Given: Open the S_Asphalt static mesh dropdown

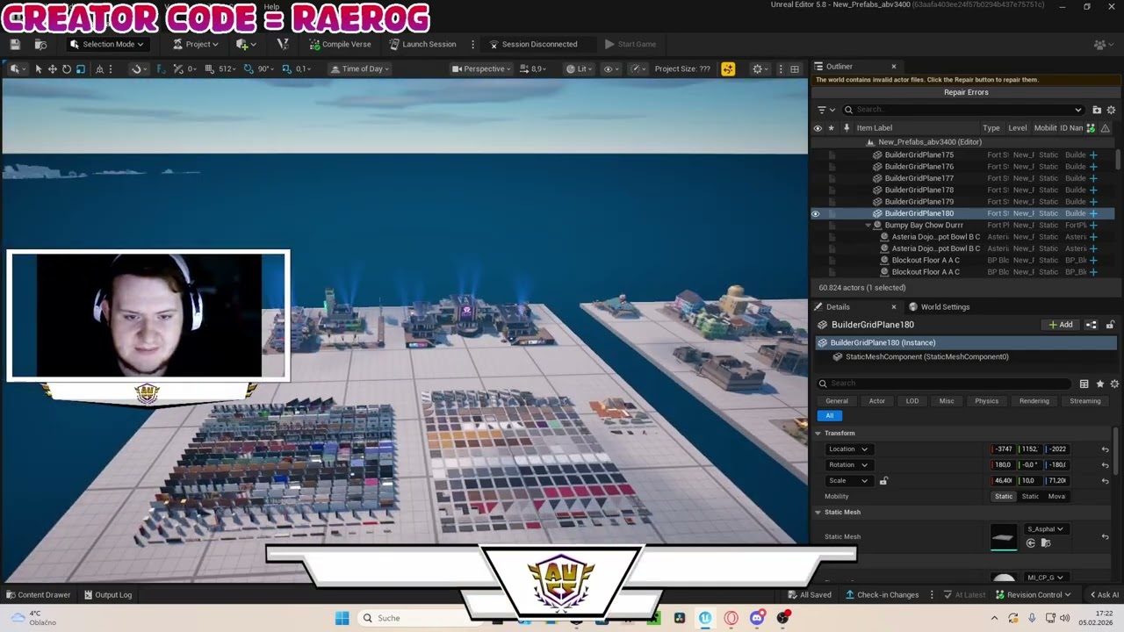Looking at the screenshot, I should pos(1046,529).
